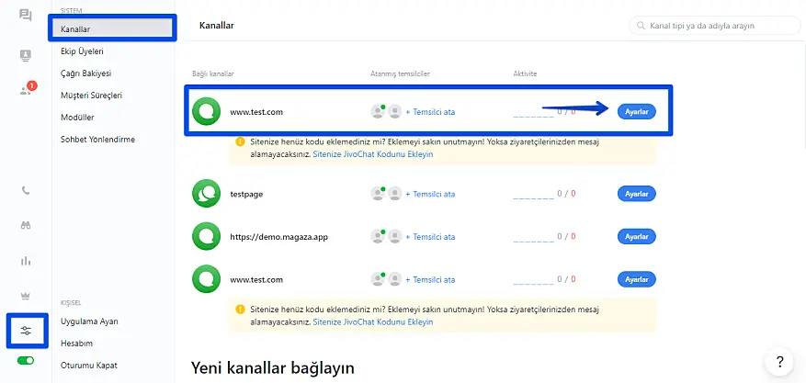Open the phone calls icon in the sidebar
This screenshot has width=806, height=383.
click(25, 191)
